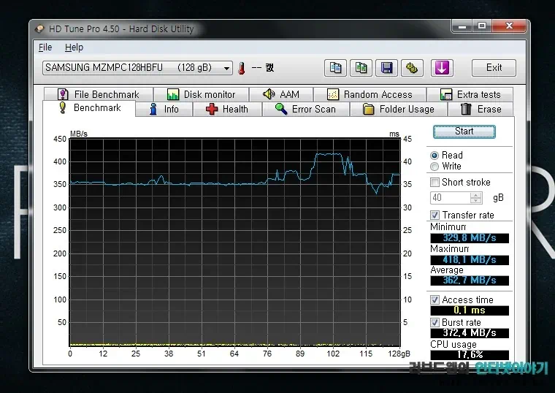Click the Maximum 418.1 MB/s value
Screen dimensions: 555x393
pos(470,259)
